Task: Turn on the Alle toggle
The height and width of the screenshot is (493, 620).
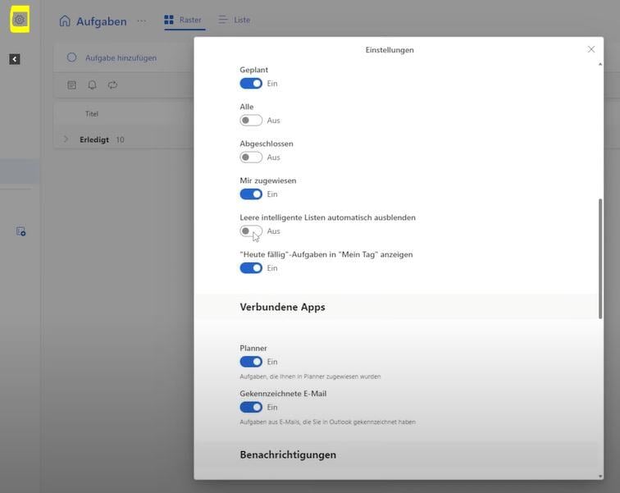Action: tap(251, 121)
